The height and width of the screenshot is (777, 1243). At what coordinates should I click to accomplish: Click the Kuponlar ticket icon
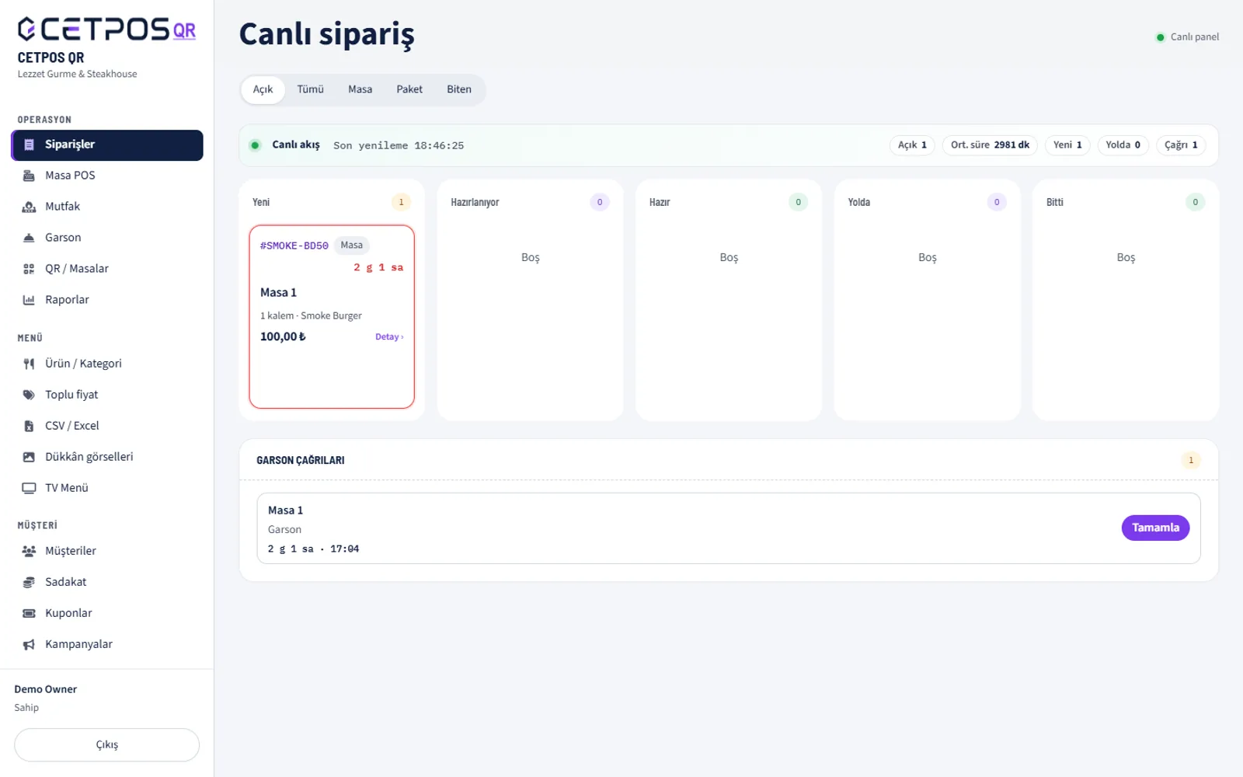click(x=29, y=613)
